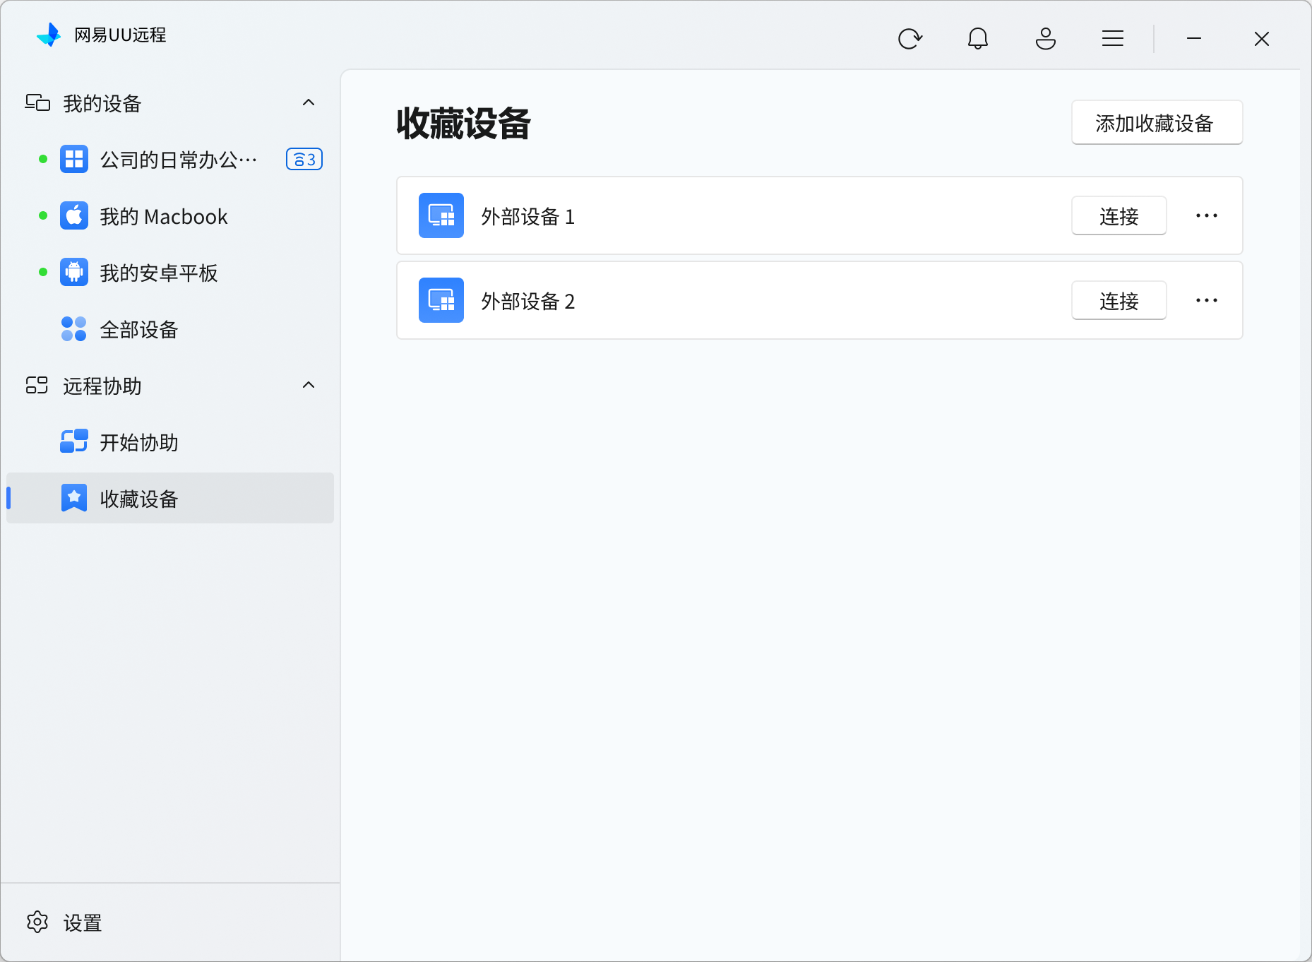Click the Windows icon of 公司的日常办公
The height and width of the screenshot is (962, 1312).
(74, 159)
